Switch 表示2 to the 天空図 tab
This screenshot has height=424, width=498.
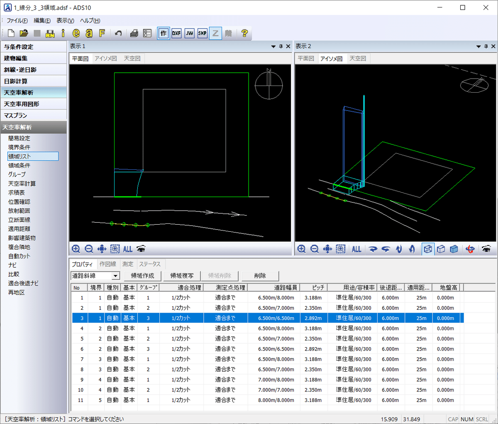(x=358, y=59)
